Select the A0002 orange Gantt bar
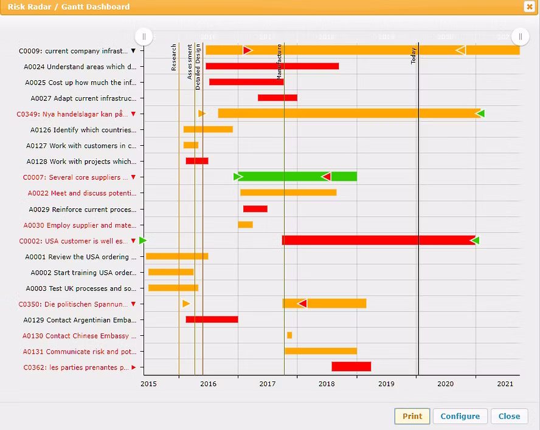 pos(171,272)
